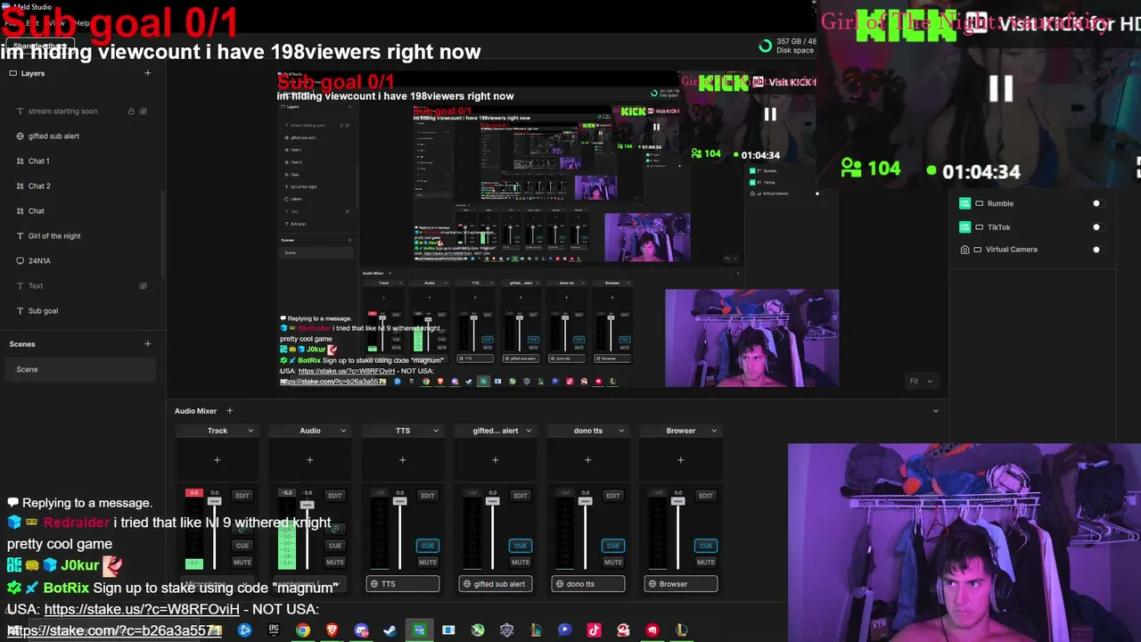Add an effect to the TTS channel
Viewport: 1141px width, 642px height.
point(402,460)
